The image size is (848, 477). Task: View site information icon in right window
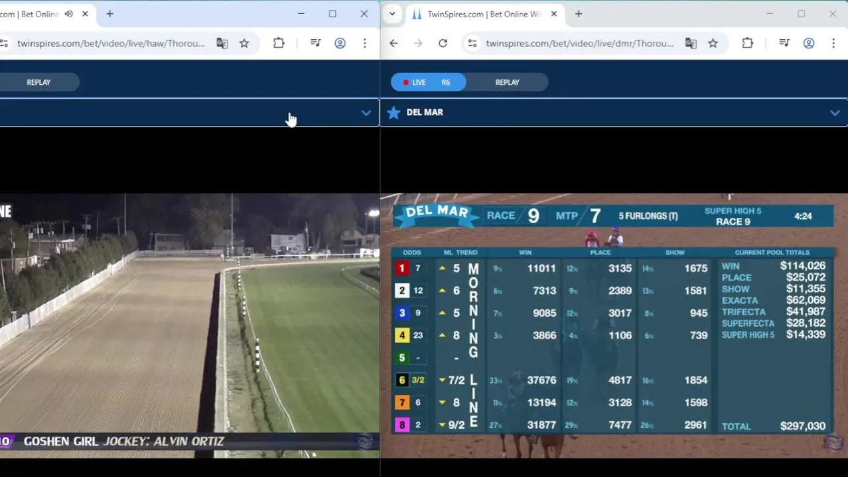(x=472, y=43)
